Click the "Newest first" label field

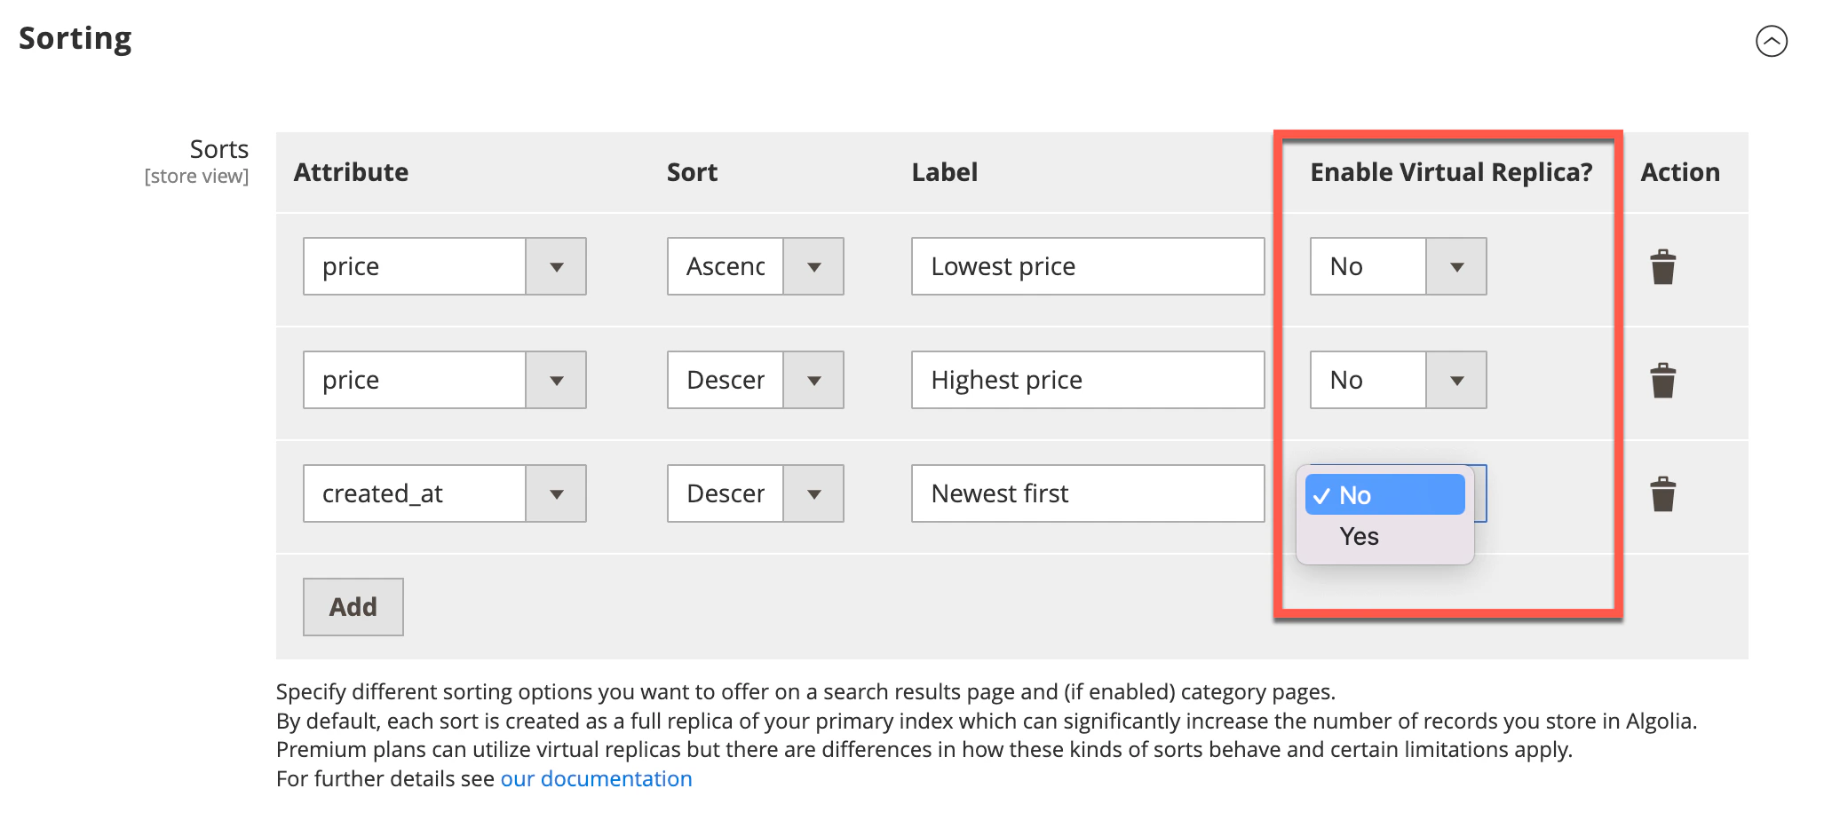[x=1087, y=493]
